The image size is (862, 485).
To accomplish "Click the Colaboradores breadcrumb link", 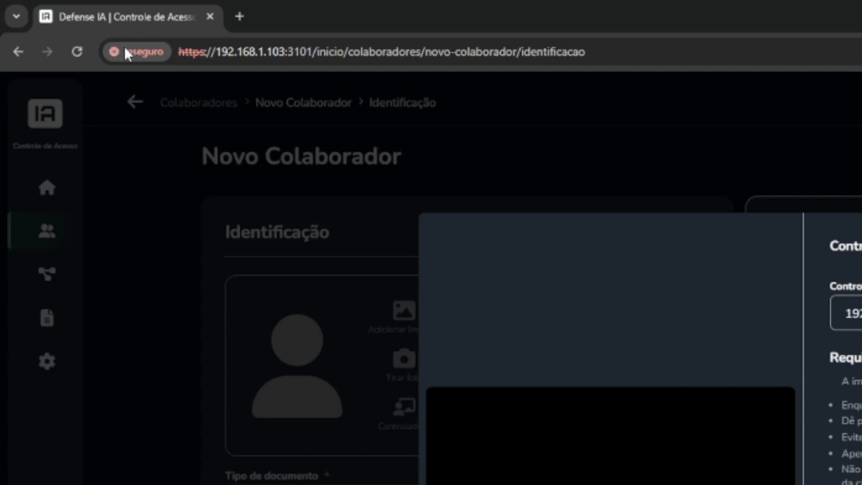I will click(x=198, y=102).
